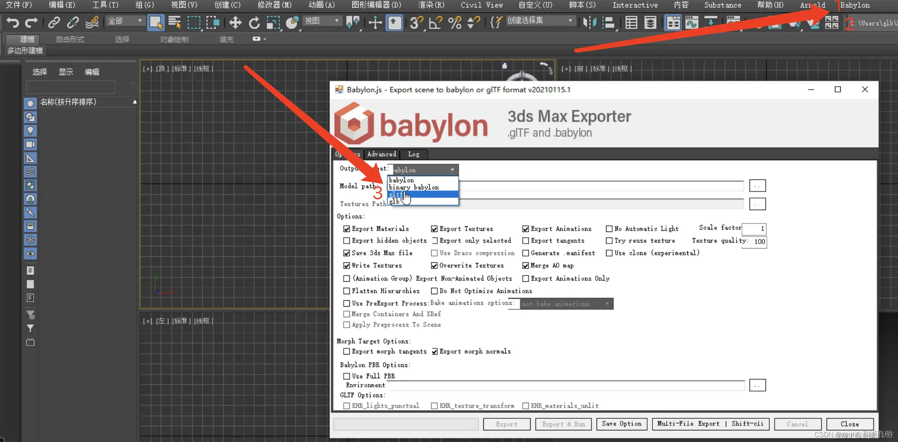Uncheck the Export Textures checkbox
Image resolution: width=898 pixels, height=442 pixels.
(434, 229)
